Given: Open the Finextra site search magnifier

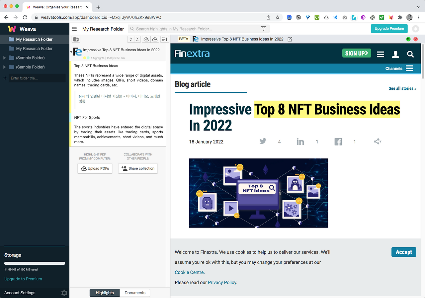Looking at the screenshot, I should (410, 54).
